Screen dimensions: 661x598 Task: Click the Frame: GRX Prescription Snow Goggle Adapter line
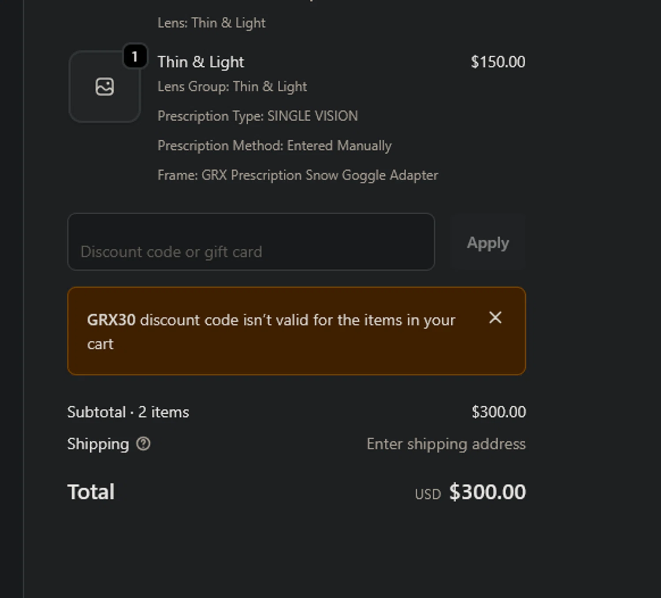click(297, 176)
